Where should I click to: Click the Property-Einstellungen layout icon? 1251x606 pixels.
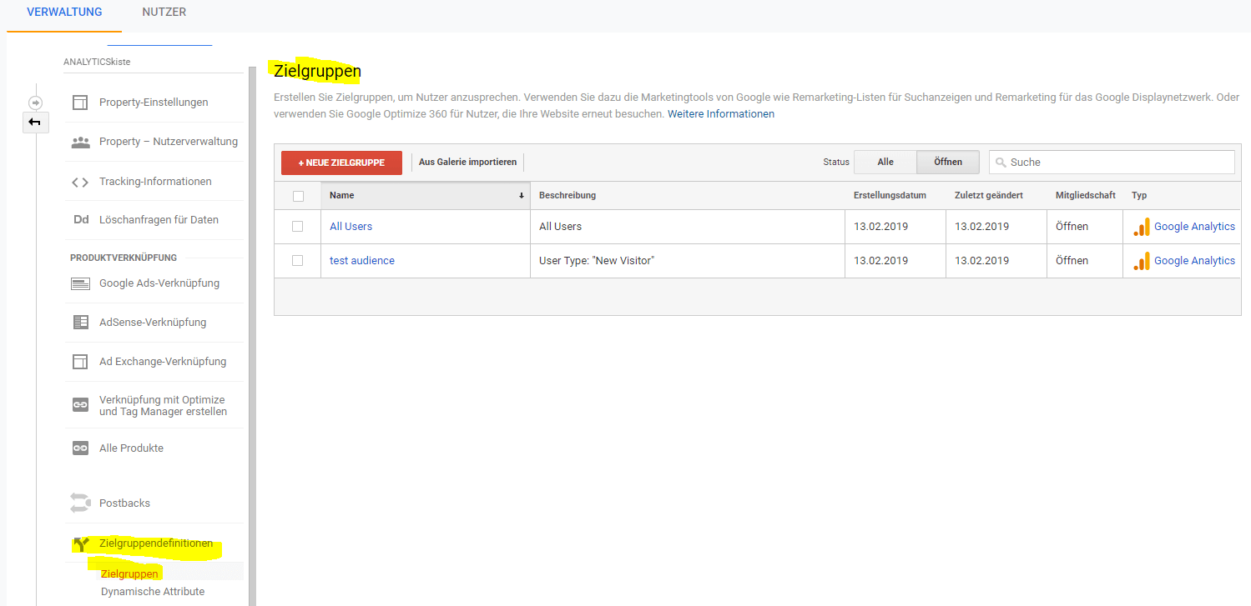(x=80, y=103)
